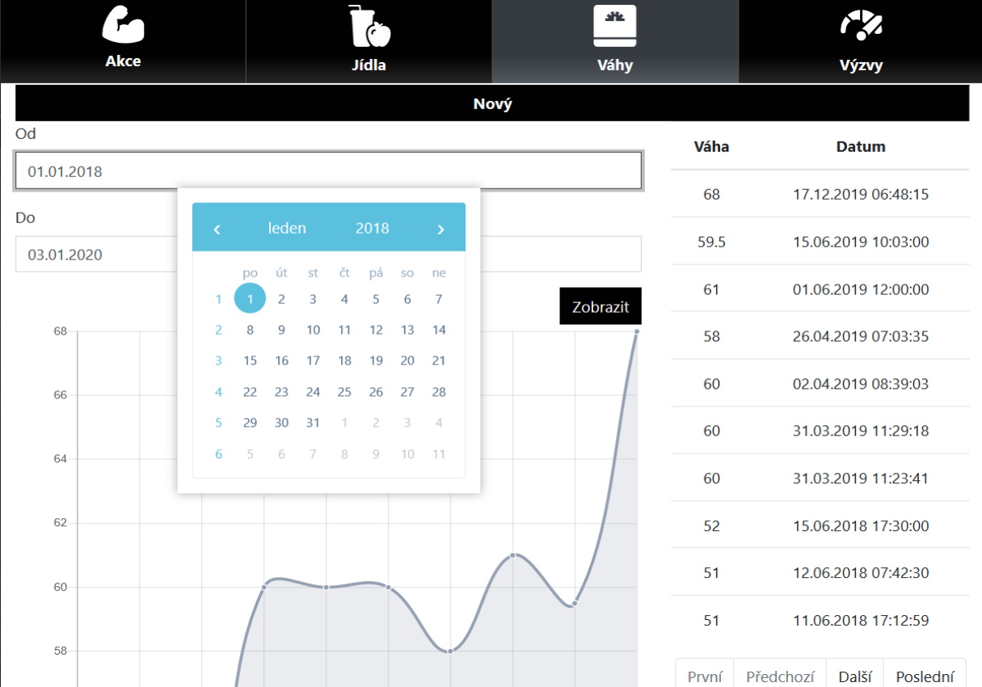Image resolution: width=982 pixels, height=687 pixels.
Task: Click chart data point at value 58
Action: click(x=451, y=651)
